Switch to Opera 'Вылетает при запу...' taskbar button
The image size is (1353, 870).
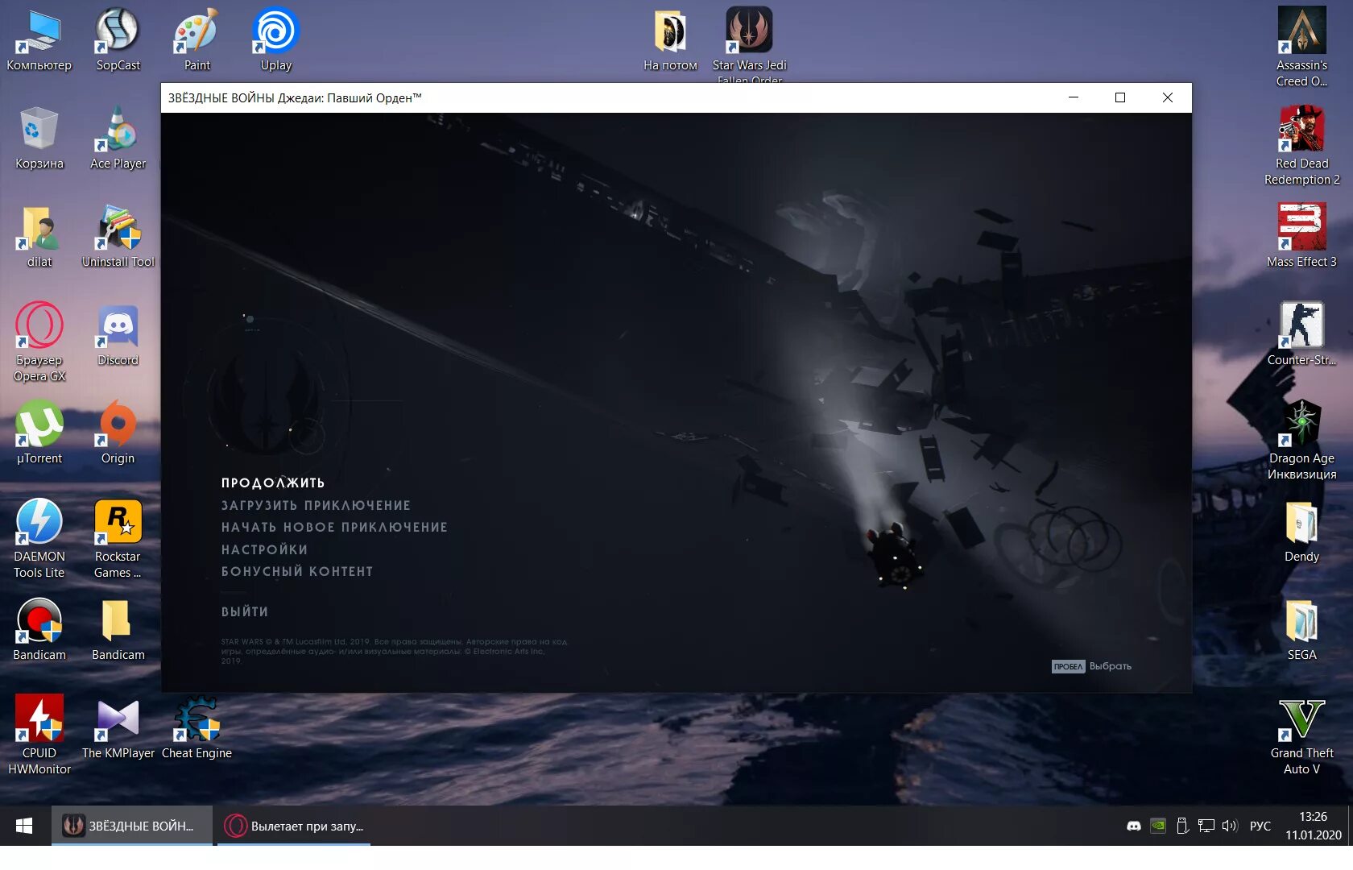(294, 826)
